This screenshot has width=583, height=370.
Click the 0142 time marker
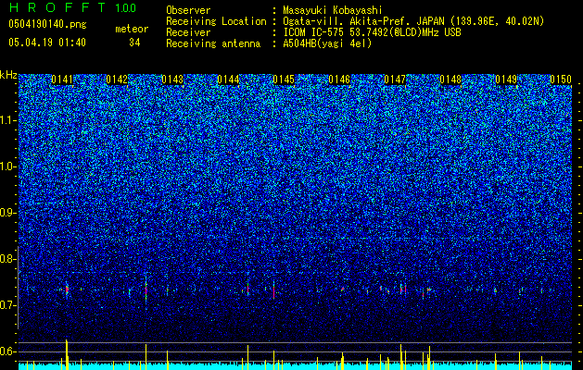pos(117,80)
